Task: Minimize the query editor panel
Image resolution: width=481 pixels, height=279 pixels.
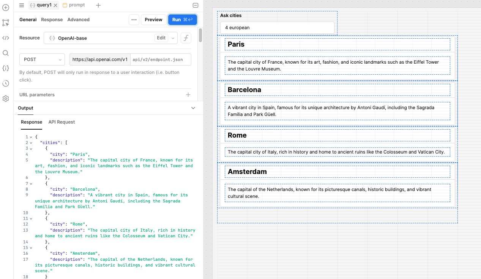Action: click(x=196, y=5)
